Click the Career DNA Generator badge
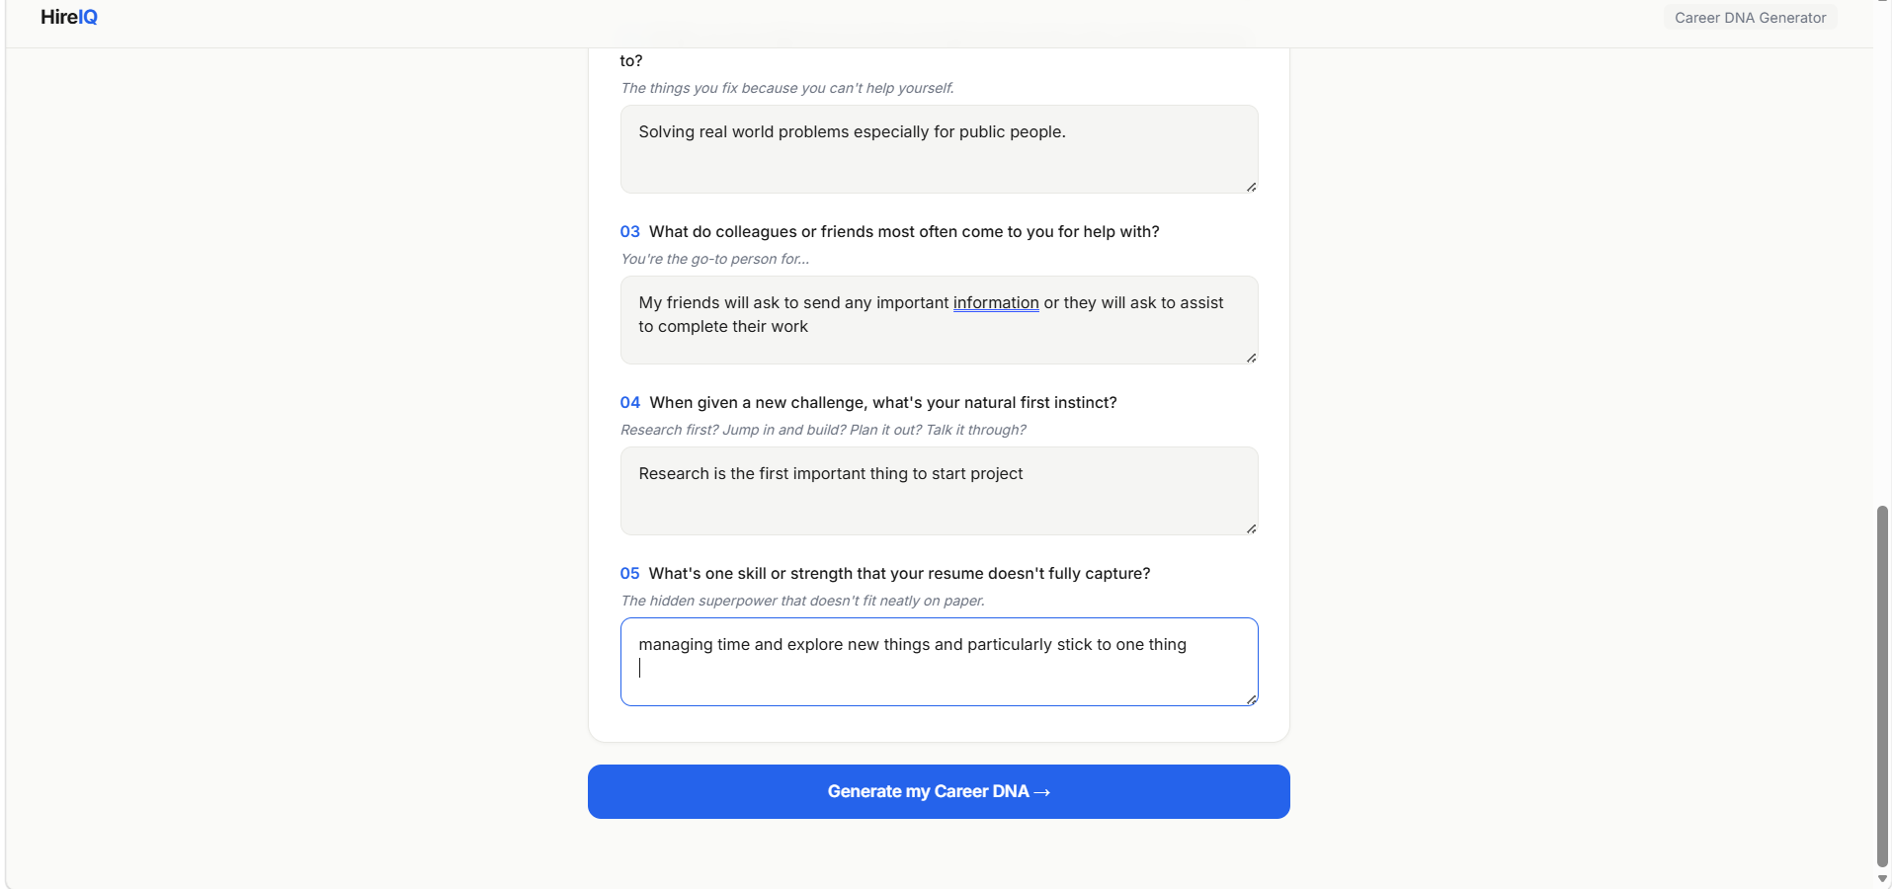 [x=1750, y=18]
